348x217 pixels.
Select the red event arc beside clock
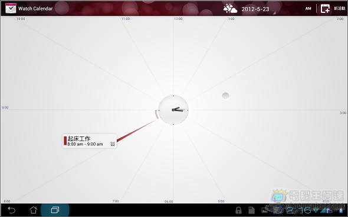(x=156, y=114)
